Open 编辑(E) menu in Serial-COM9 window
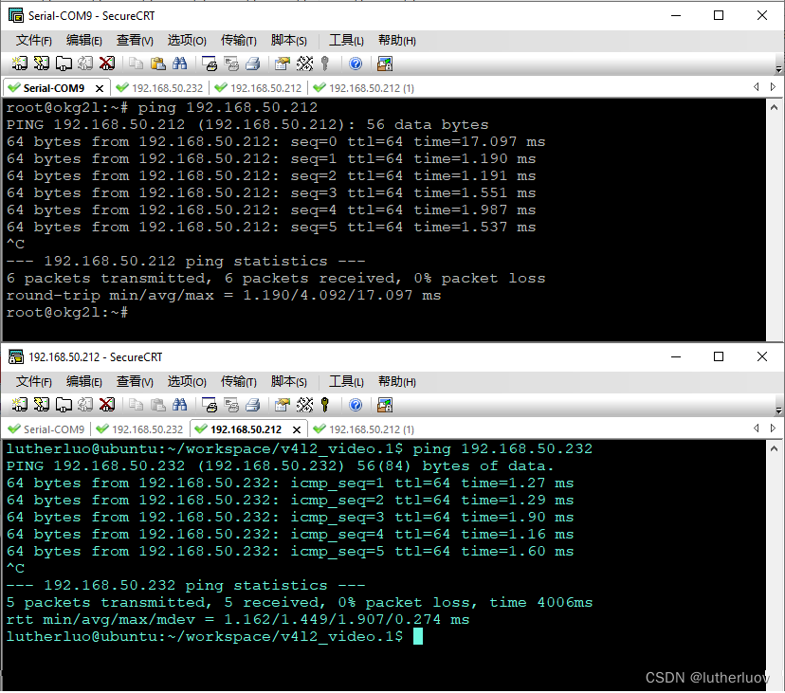The height and width of the screenshot is (693, 785). (x=84, y=41)
